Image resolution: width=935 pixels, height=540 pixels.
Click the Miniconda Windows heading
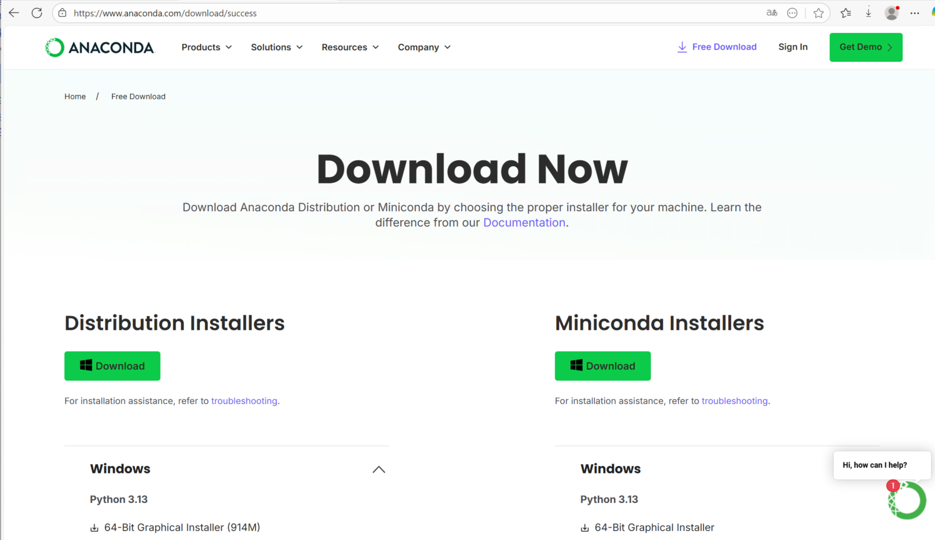[x=611, y=469]
